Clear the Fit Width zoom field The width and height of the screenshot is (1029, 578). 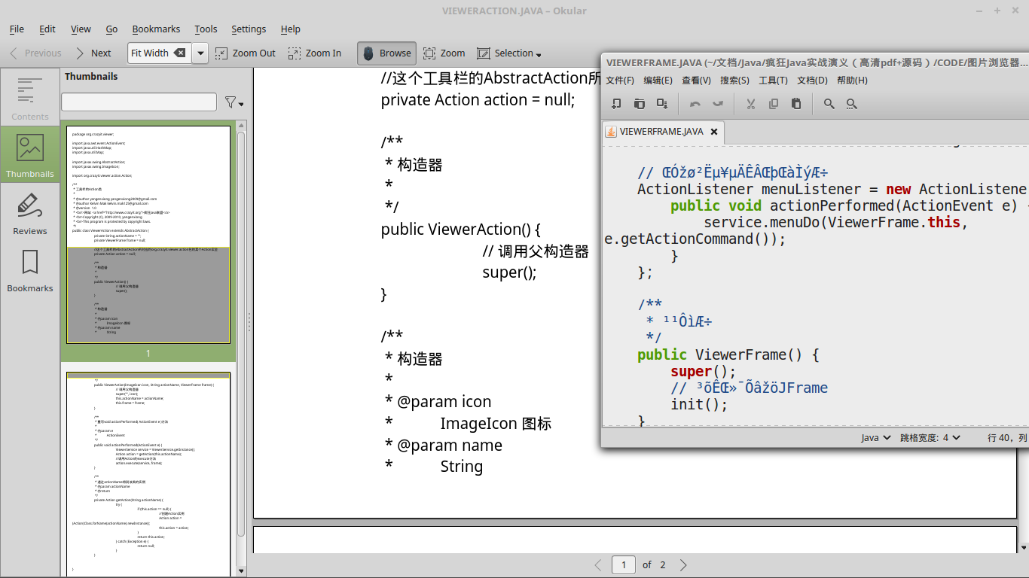click(x=179, y=53)
